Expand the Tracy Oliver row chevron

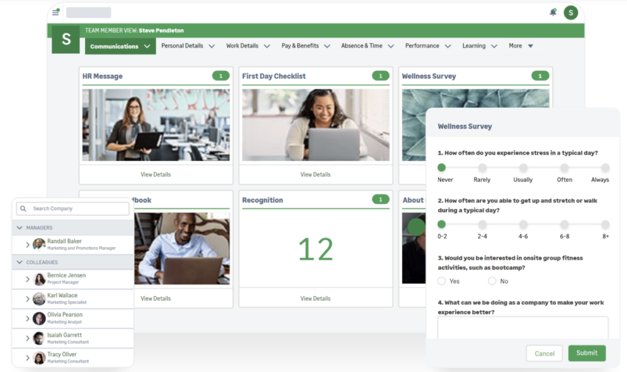click(x=28, y=357)
